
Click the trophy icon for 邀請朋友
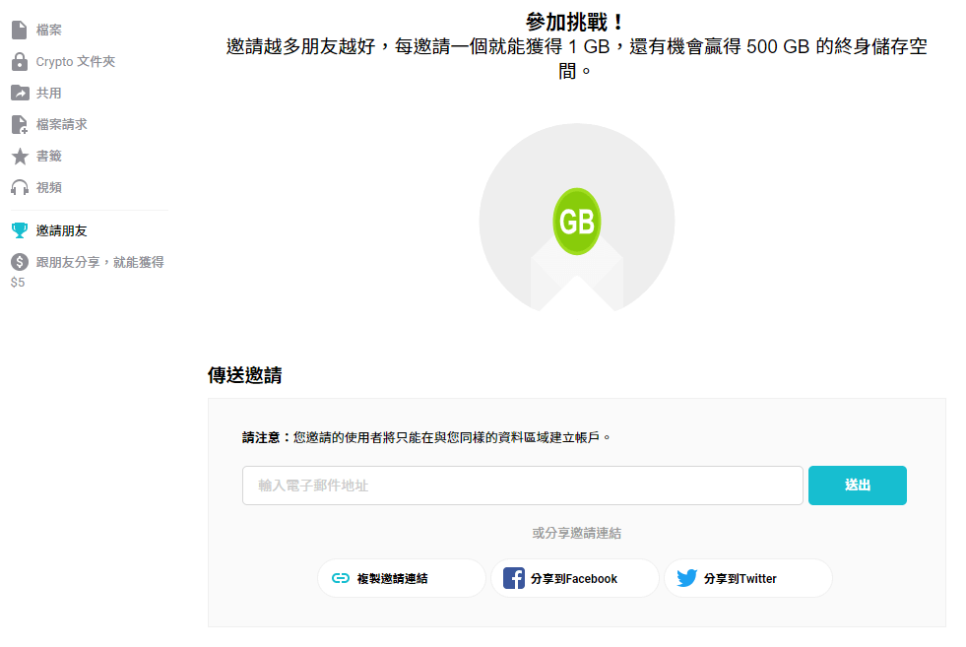(20, 230)
